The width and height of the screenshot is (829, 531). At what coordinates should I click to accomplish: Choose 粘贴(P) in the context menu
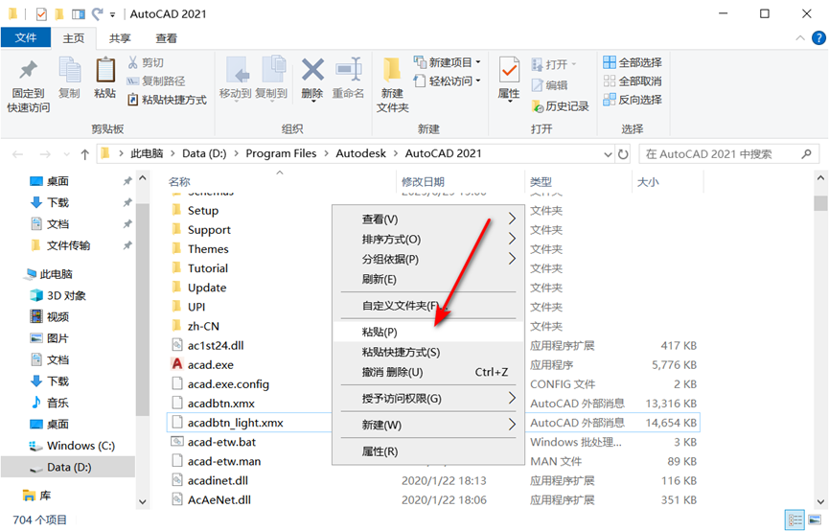[x=428, y=332]
